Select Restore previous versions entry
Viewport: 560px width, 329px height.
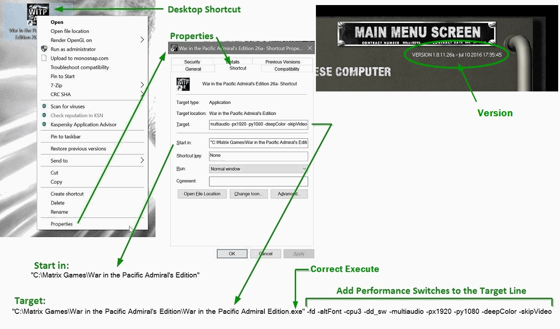[78, 149]
